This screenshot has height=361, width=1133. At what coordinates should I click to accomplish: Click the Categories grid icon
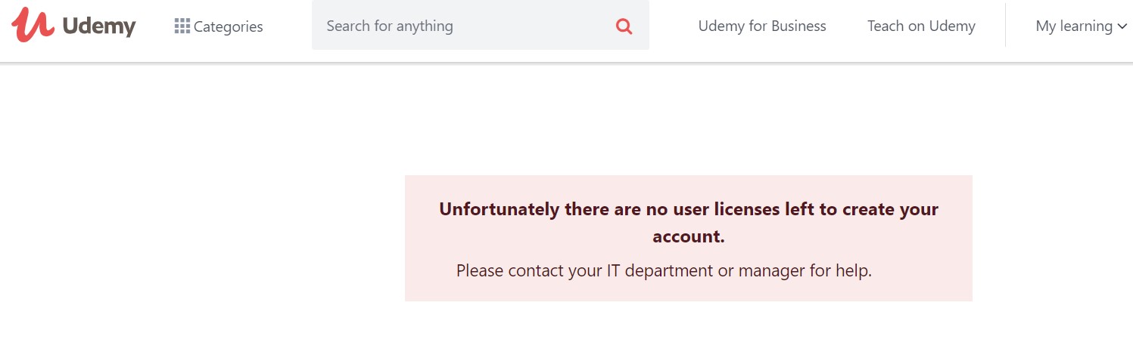[182, 26]
